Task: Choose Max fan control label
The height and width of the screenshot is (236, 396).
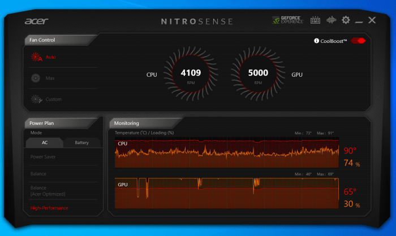Action: coord(50,78)
